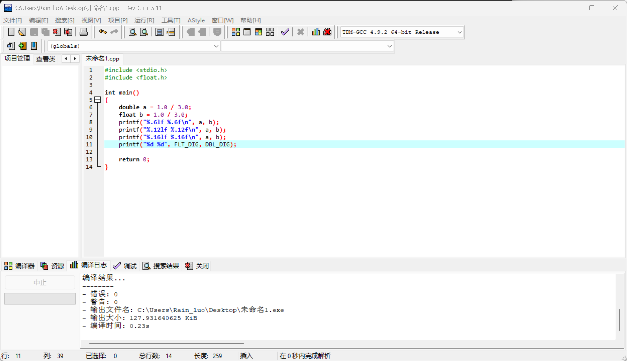Undo the last edit
This screenshot has width=627, height=361.
(x=103, y=32)
